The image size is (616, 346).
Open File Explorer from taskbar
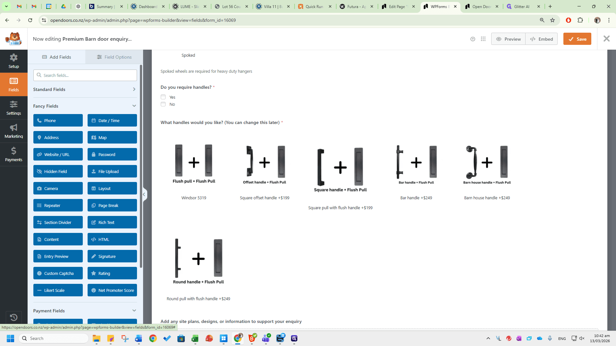point(97,338)
